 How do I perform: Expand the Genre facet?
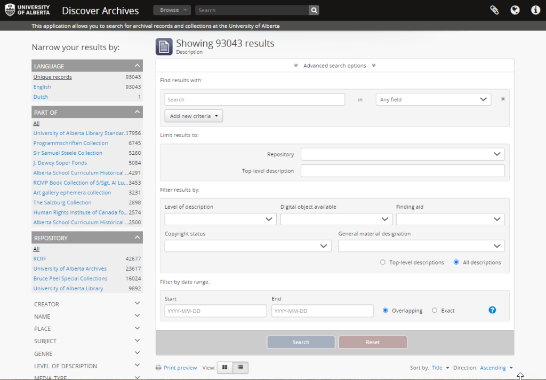[87, 353]
